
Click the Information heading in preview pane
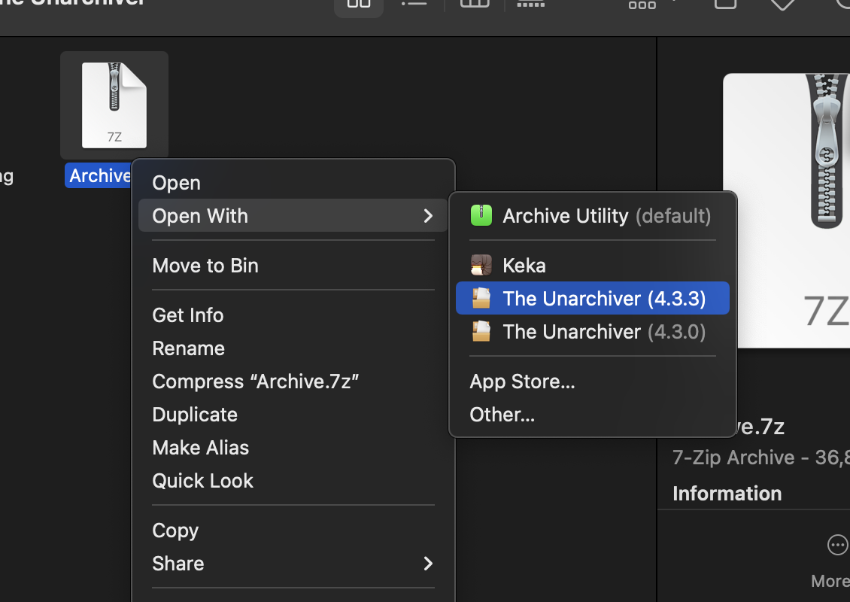tap(727, 494)
